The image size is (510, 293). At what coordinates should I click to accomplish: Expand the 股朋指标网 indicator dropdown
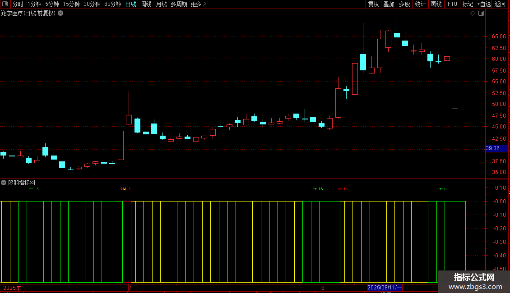4,183
